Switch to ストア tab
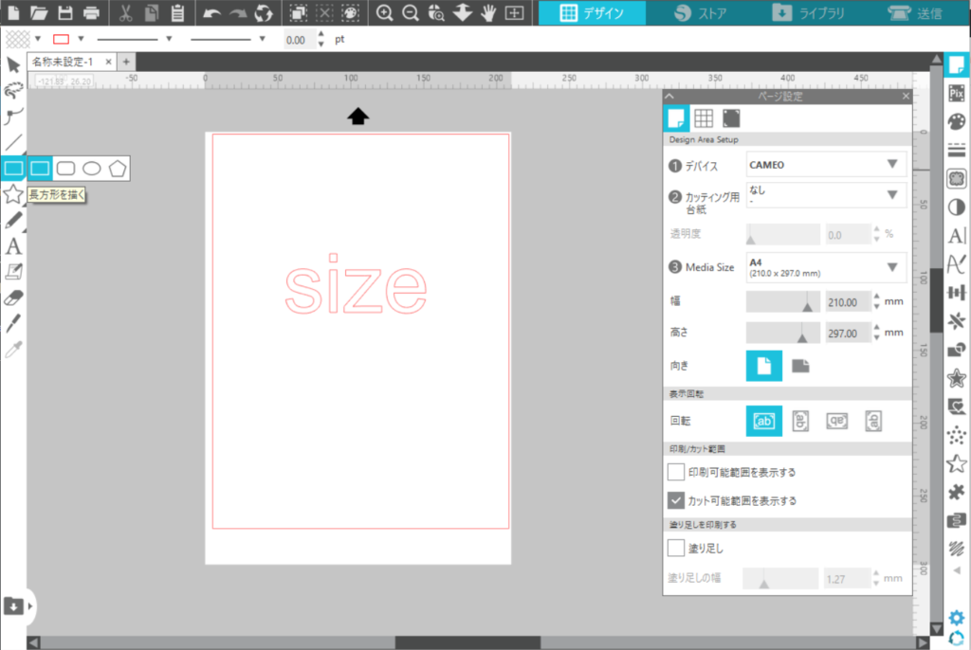The image size is (971, 650). 701,12
